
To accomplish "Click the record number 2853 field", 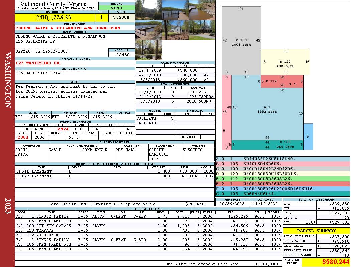I will (x=117, y=8).
